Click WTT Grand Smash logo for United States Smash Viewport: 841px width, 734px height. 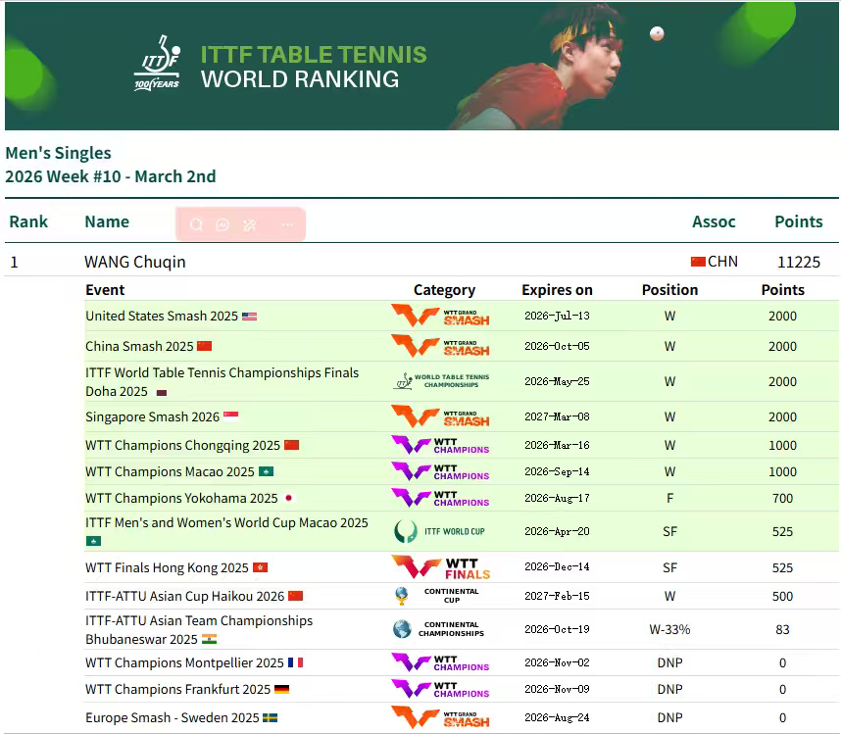(x=440, y=316)
